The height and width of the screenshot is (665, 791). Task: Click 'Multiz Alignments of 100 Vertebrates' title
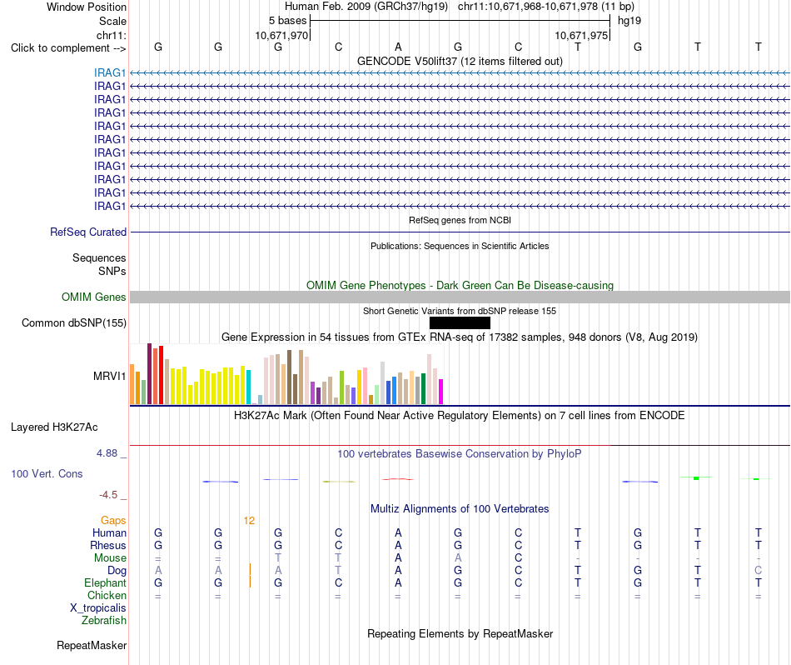460,509
